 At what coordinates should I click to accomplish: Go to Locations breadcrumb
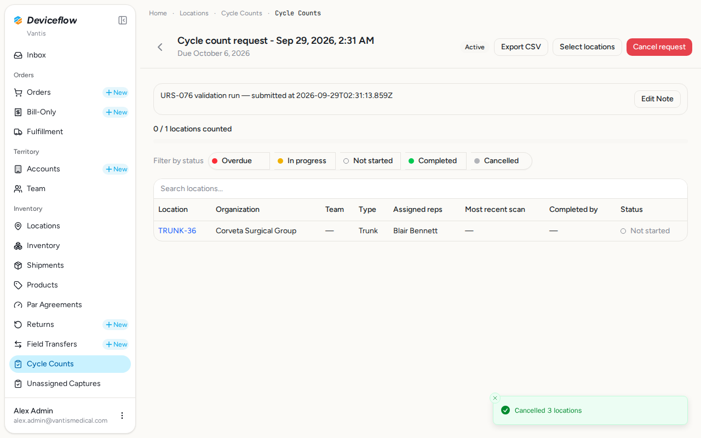[x=194, y=13]
